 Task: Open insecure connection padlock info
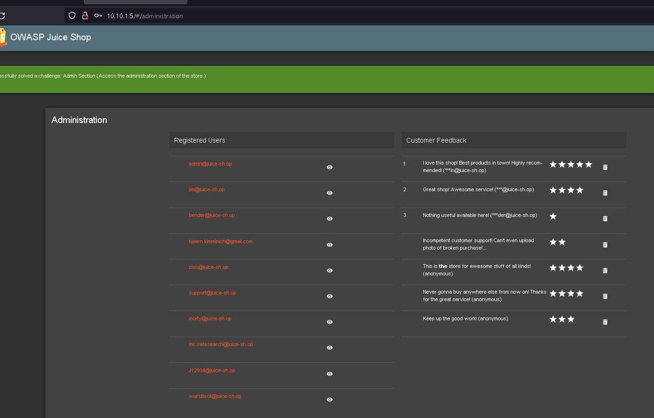click(x=85, y=15)
